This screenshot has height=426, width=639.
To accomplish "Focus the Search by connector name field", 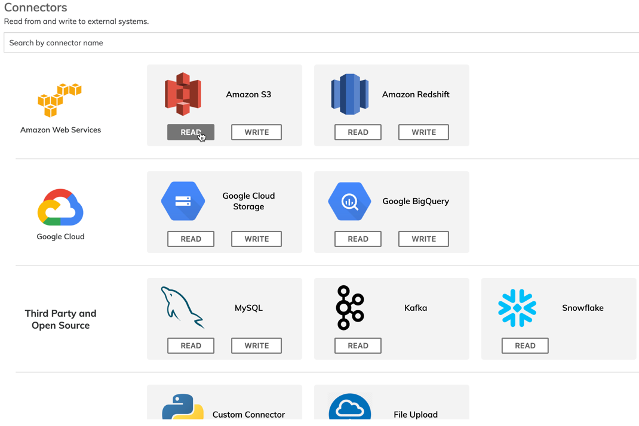I will click(x=321, y=43).
